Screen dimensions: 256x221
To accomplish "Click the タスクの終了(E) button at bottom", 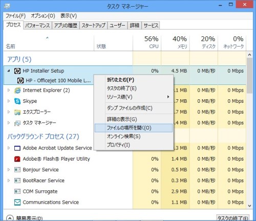I will click(233, 218).
